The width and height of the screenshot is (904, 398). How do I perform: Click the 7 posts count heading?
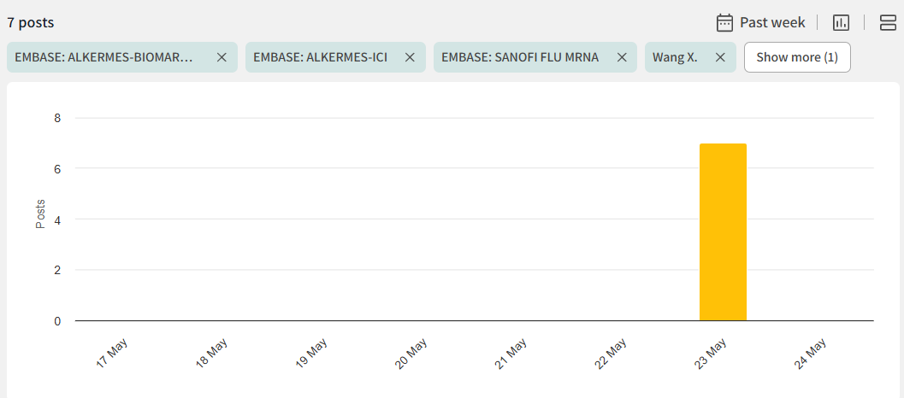[x=31, y=22]
